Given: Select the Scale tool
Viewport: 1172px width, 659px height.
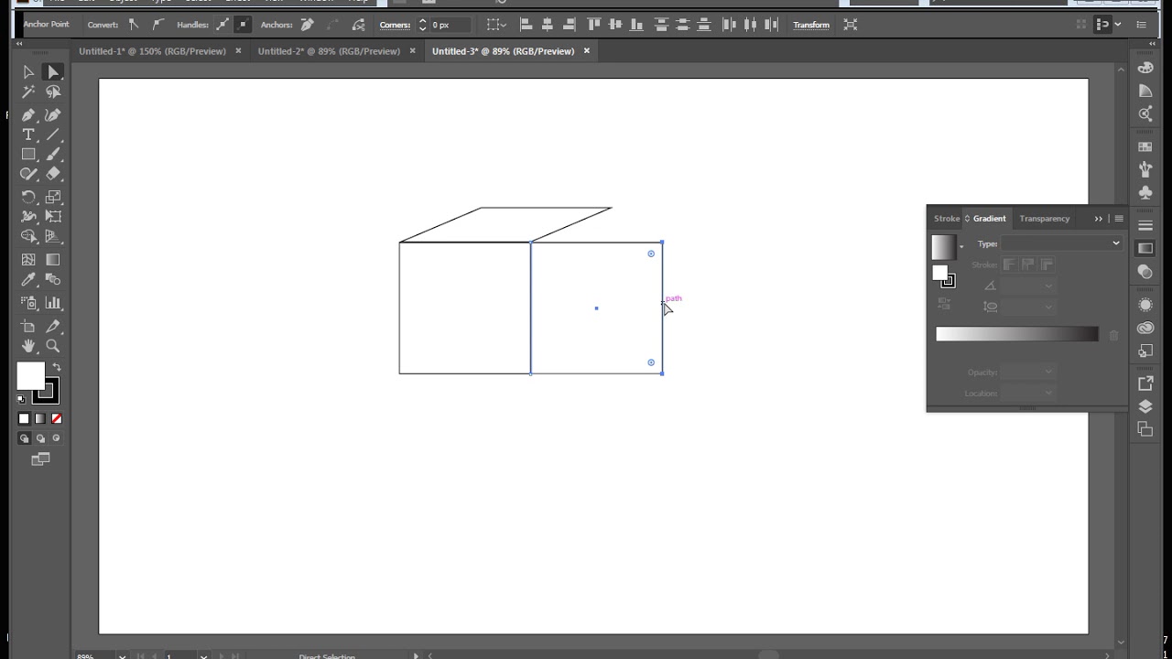Looking at the screenshot, I should coord(53,197).
